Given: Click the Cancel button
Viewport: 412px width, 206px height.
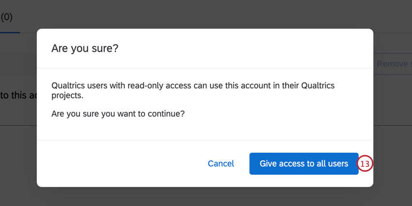Looking at the screenshot, I should (221, 164).
